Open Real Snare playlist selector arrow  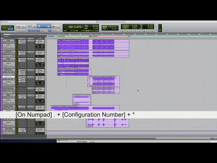pyautogui.click(x=14, y=70)
